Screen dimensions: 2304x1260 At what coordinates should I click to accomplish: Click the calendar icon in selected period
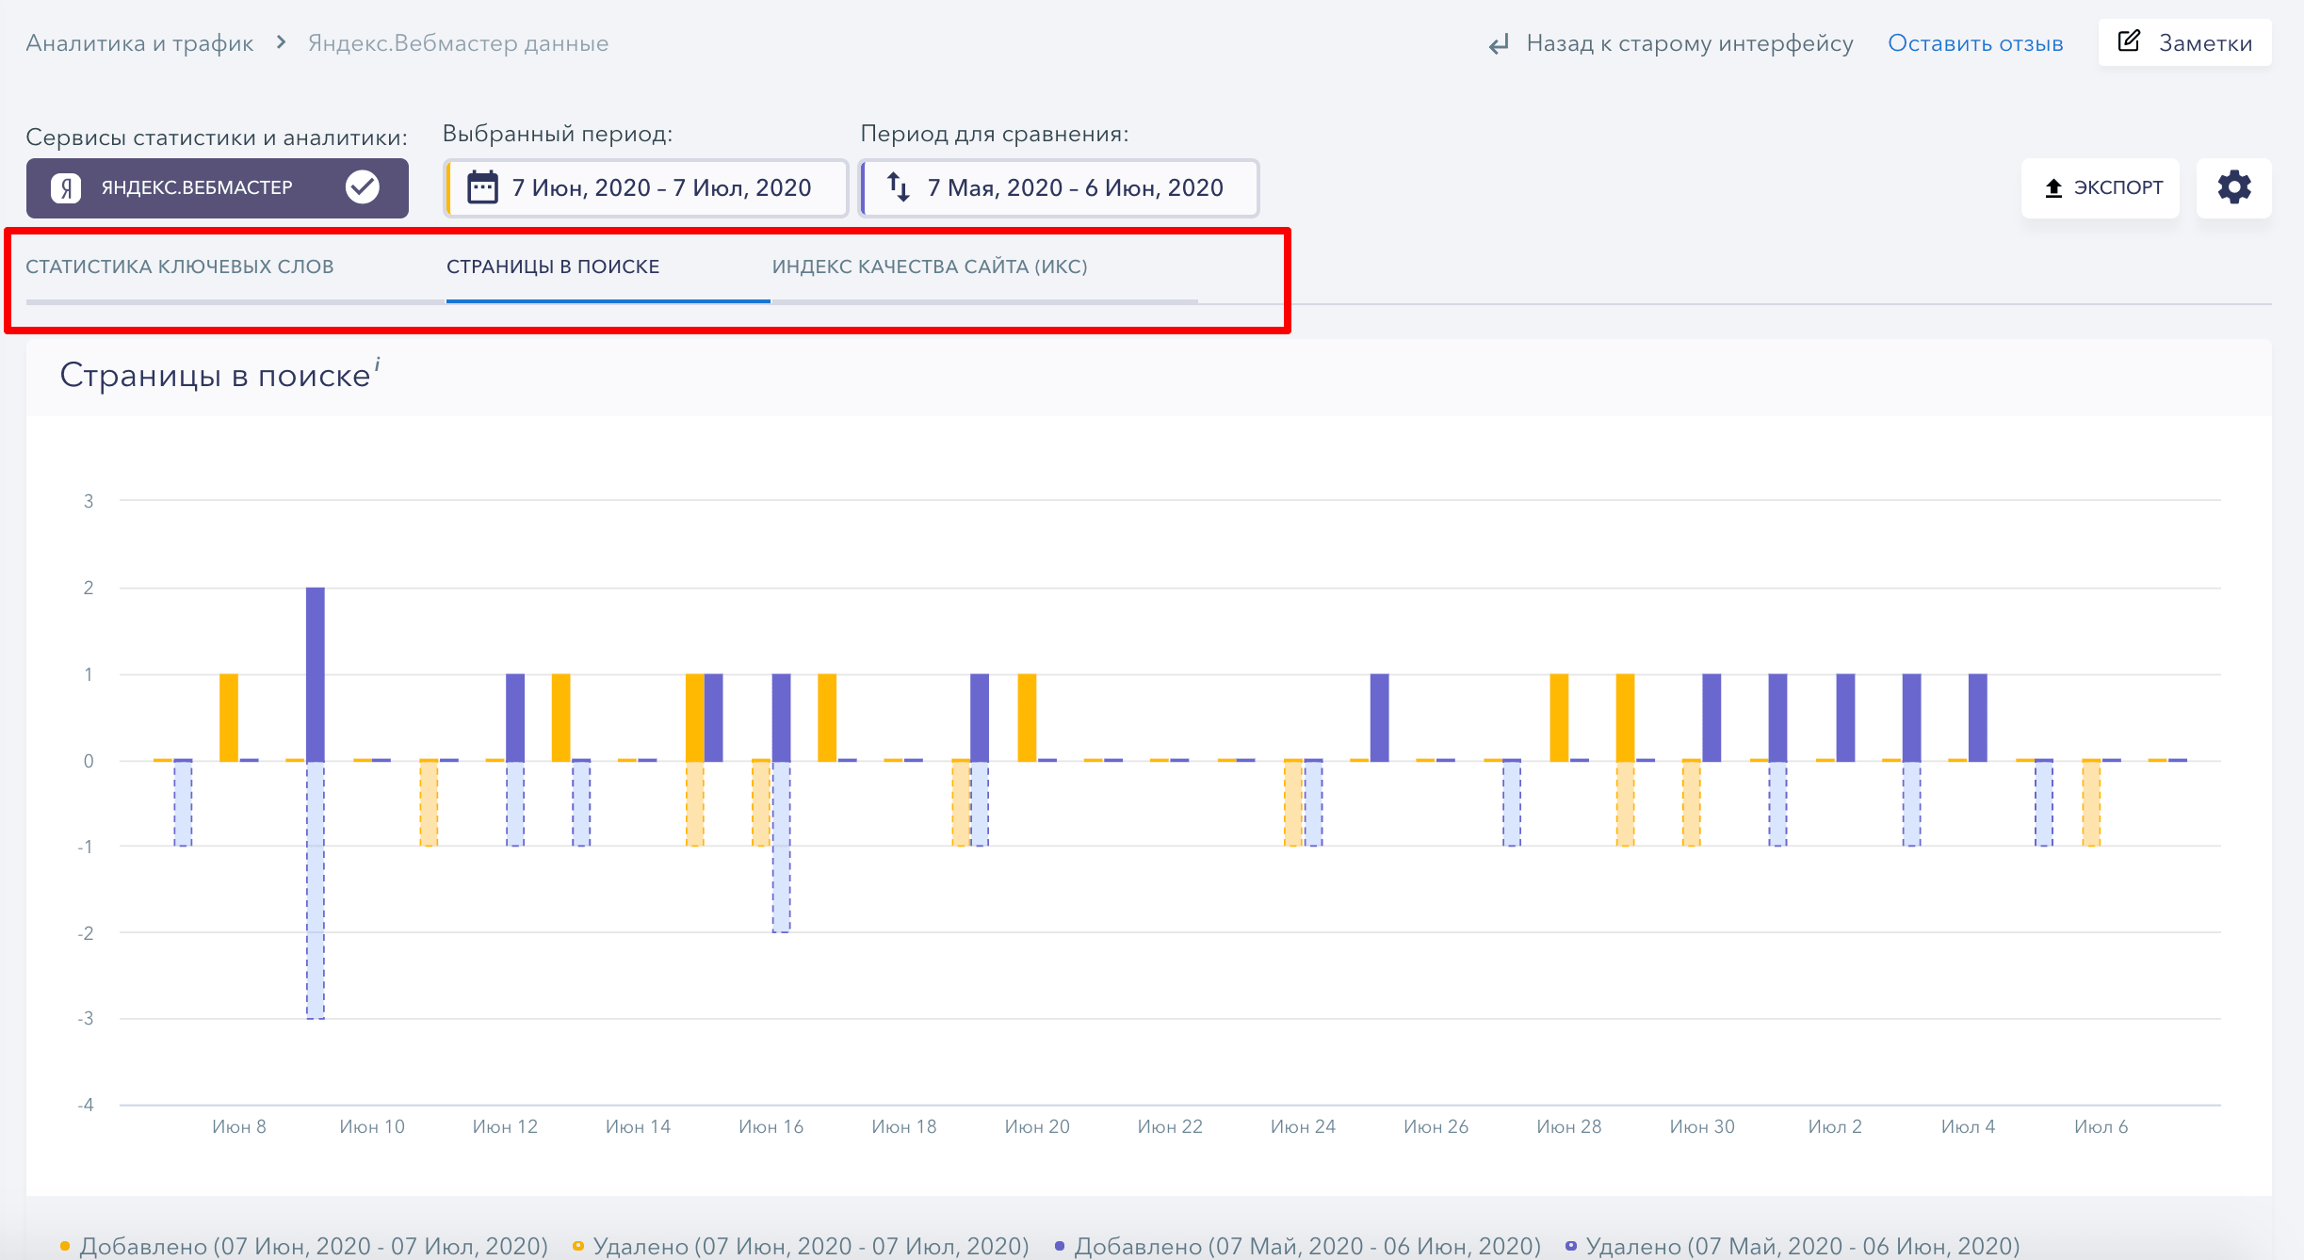[x=483, y=187]
